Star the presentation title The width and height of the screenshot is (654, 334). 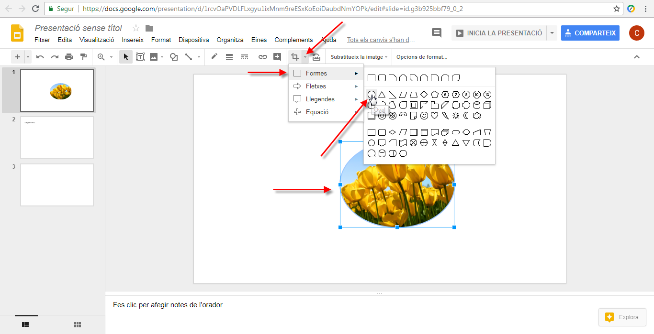[136, 28]
